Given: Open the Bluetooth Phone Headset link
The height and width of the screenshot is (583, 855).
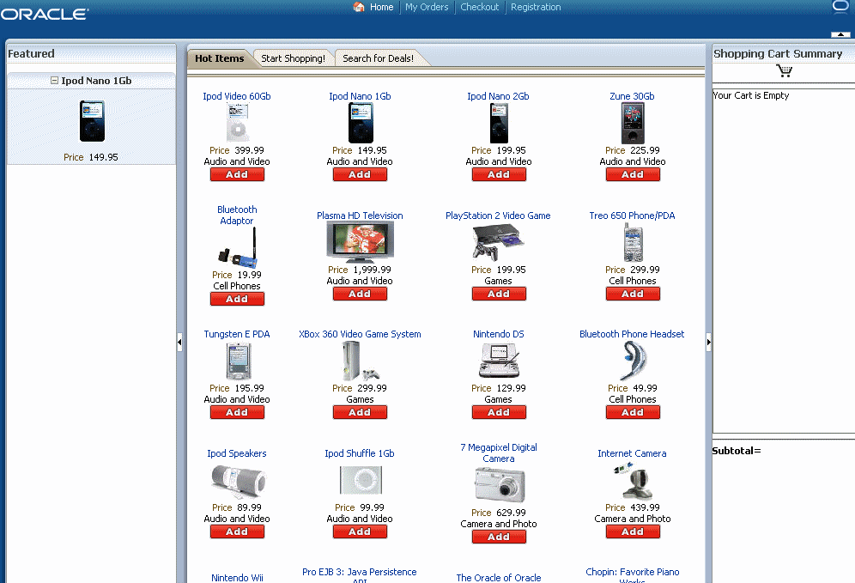Looking at the screenshot, I should [632, 334].
